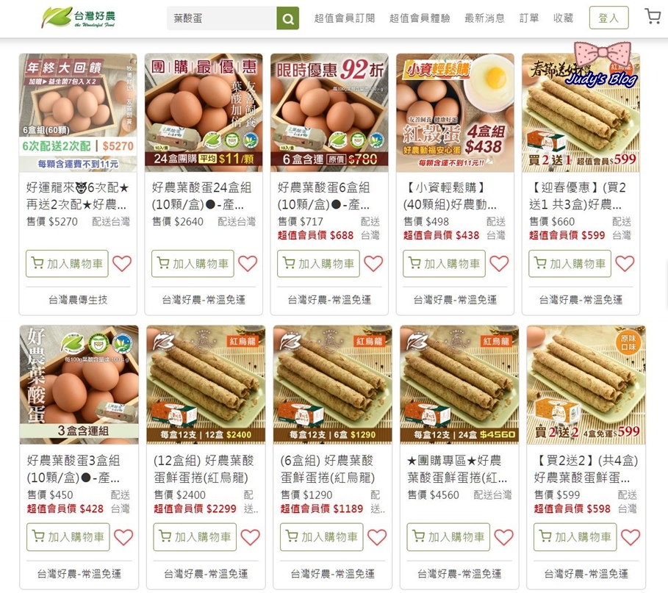This screenshot has width=668, height=593.
Task: Click the 台灣好農 leaf logo
Action: click(79, 18)
